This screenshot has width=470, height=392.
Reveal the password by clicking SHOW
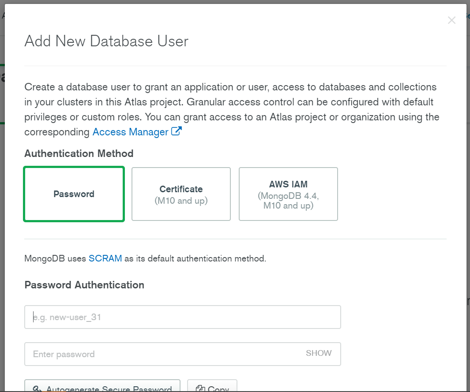point(319,353)
